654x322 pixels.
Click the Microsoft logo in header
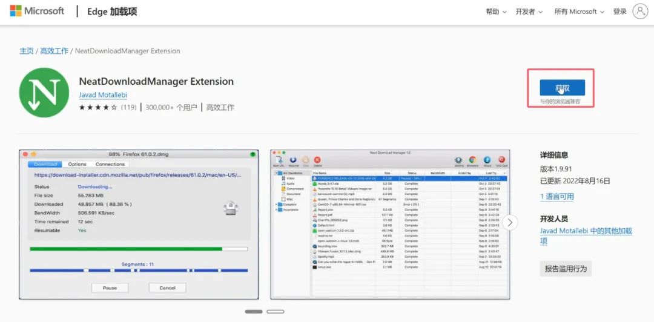click(37, 11)
